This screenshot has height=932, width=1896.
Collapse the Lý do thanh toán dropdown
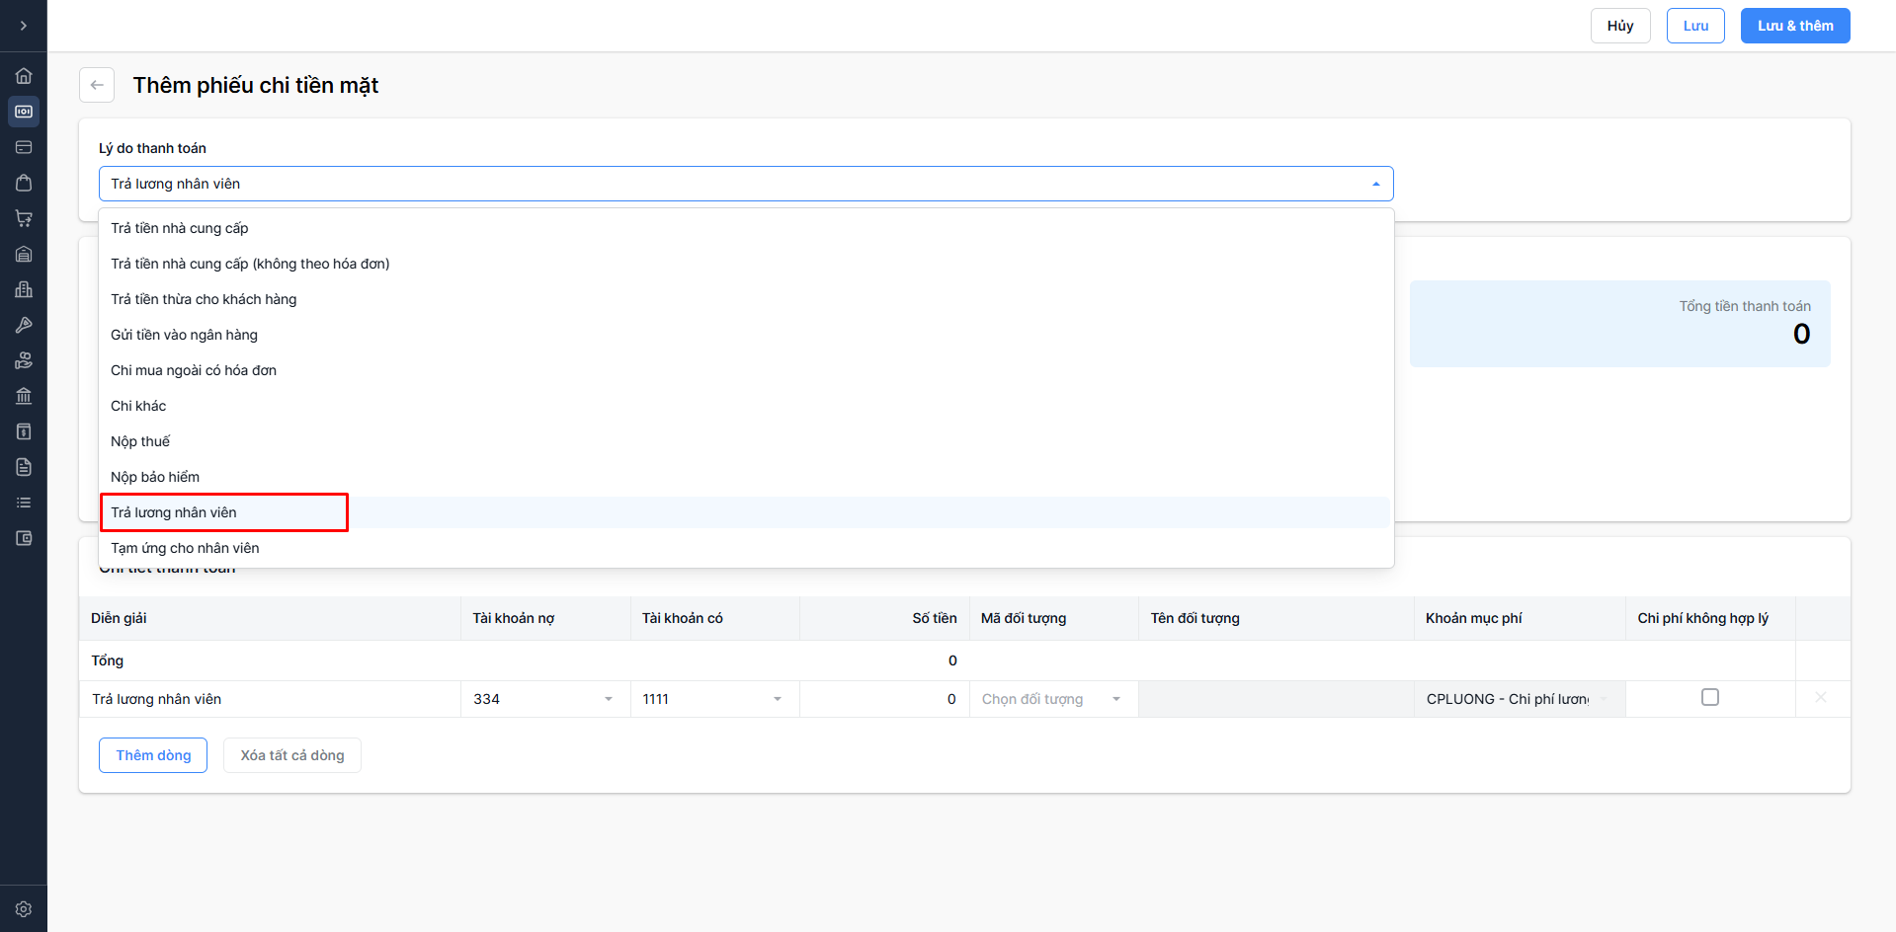pyautogui.click(x=1375, y=184)
